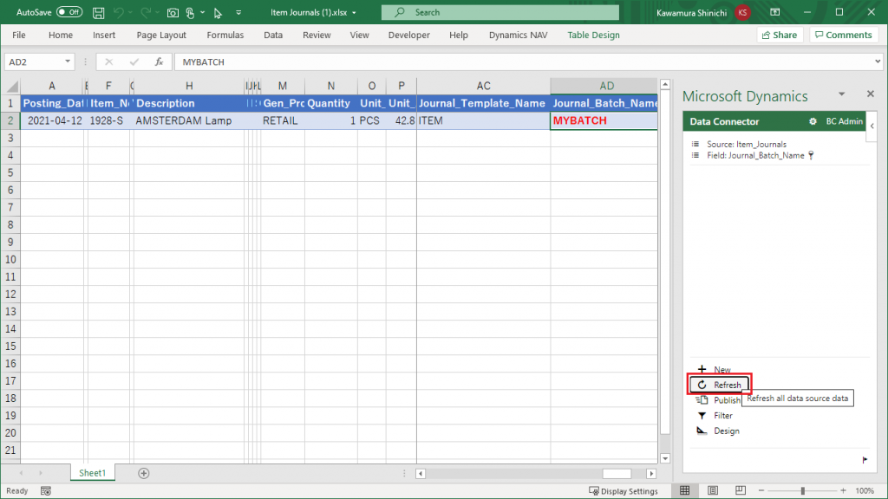The width and height of the screenshot is (888, 499).
Task: Toggle the AutoSave switch
Action: pos(69,13)
